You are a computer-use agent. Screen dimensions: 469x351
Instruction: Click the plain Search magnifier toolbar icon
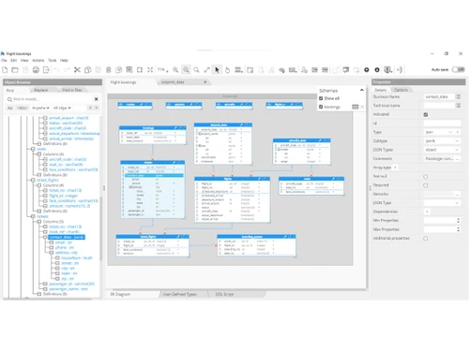(x=196, y=70)
